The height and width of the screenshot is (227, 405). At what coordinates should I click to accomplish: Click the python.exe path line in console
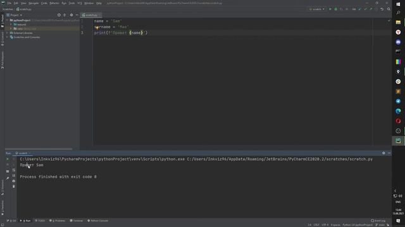[196, 160]
